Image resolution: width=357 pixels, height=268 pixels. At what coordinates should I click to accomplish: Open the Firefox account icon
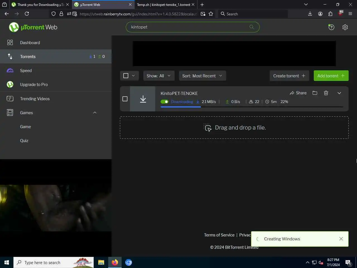pos(320,14)
